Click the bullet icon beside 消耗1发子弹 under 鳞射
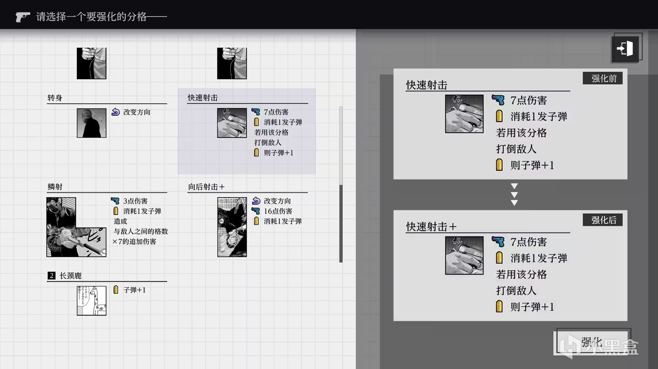The image size is (658, 369). click(x=116, y=211)
